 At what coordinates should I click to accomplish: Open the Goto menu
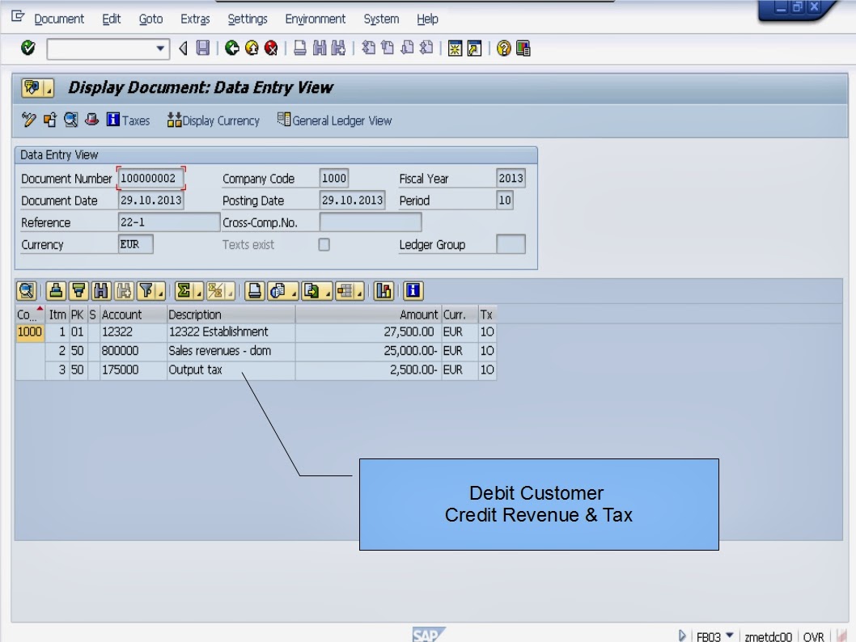150,19
